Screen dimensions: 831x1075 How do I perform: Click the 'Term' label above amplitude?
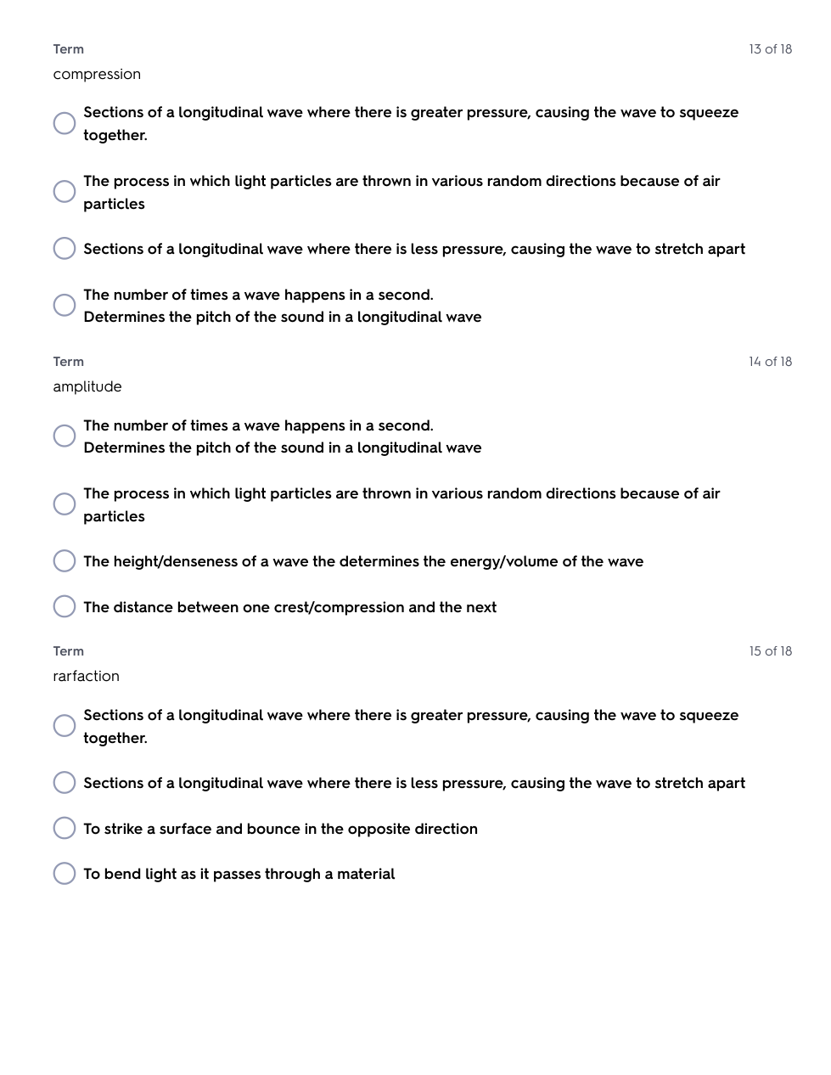tap(69, 362)
